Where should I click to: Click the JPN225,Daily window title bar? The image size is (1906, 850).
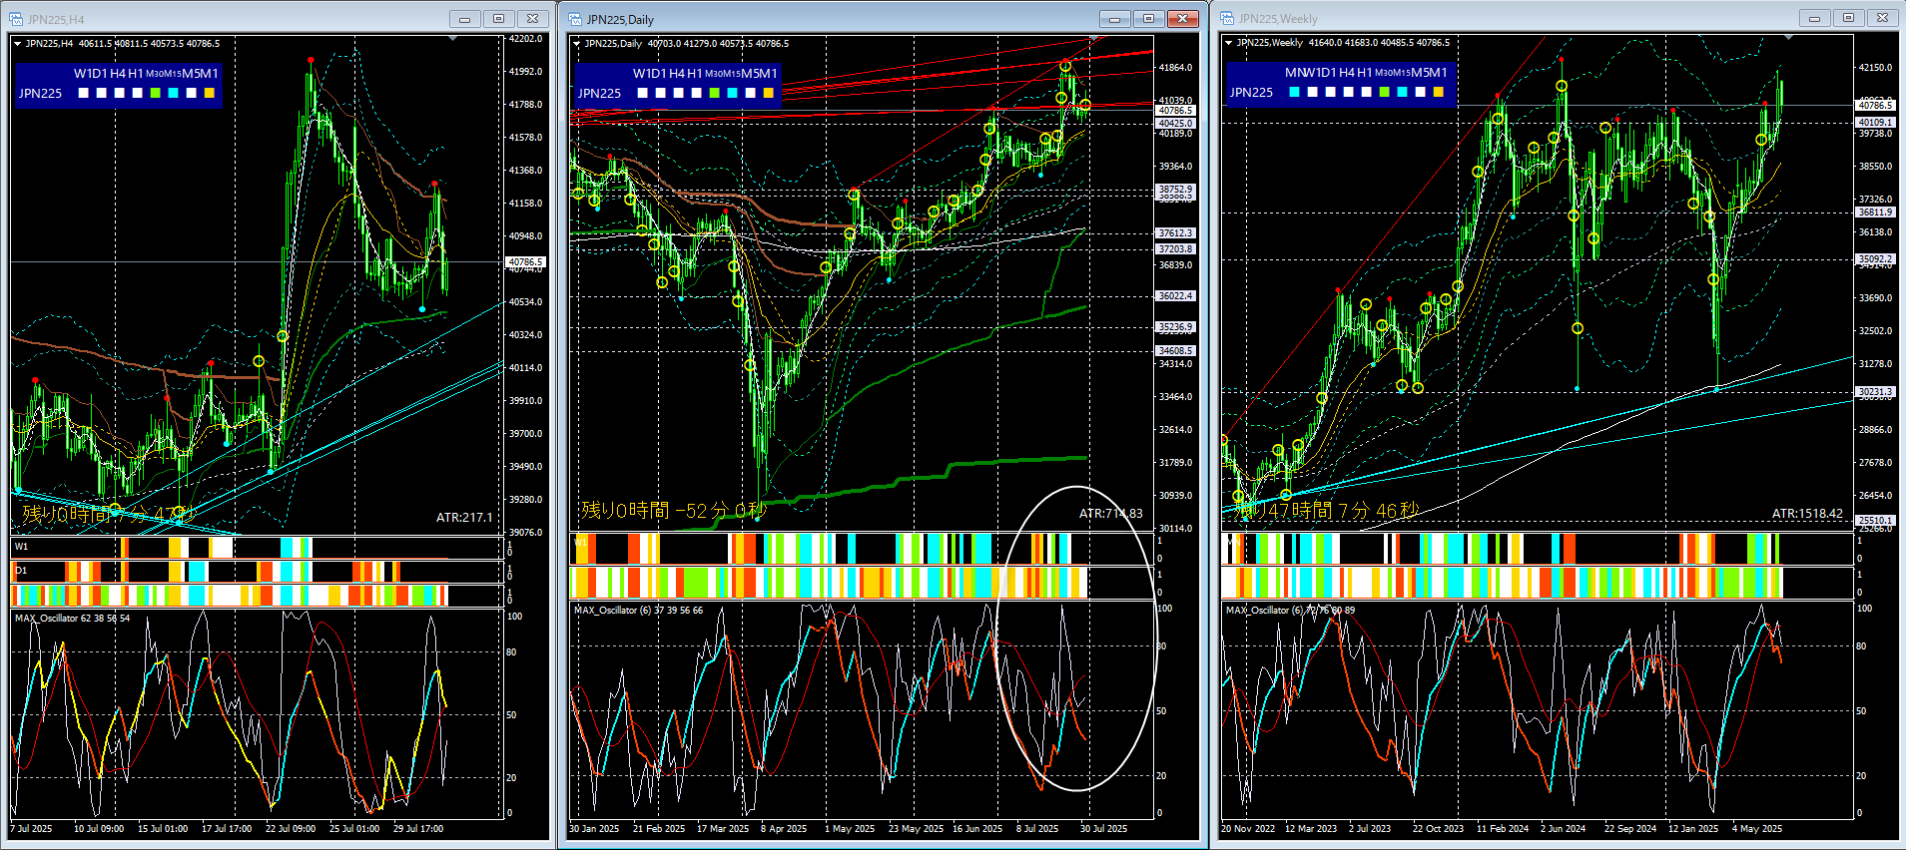pos(882,19)
